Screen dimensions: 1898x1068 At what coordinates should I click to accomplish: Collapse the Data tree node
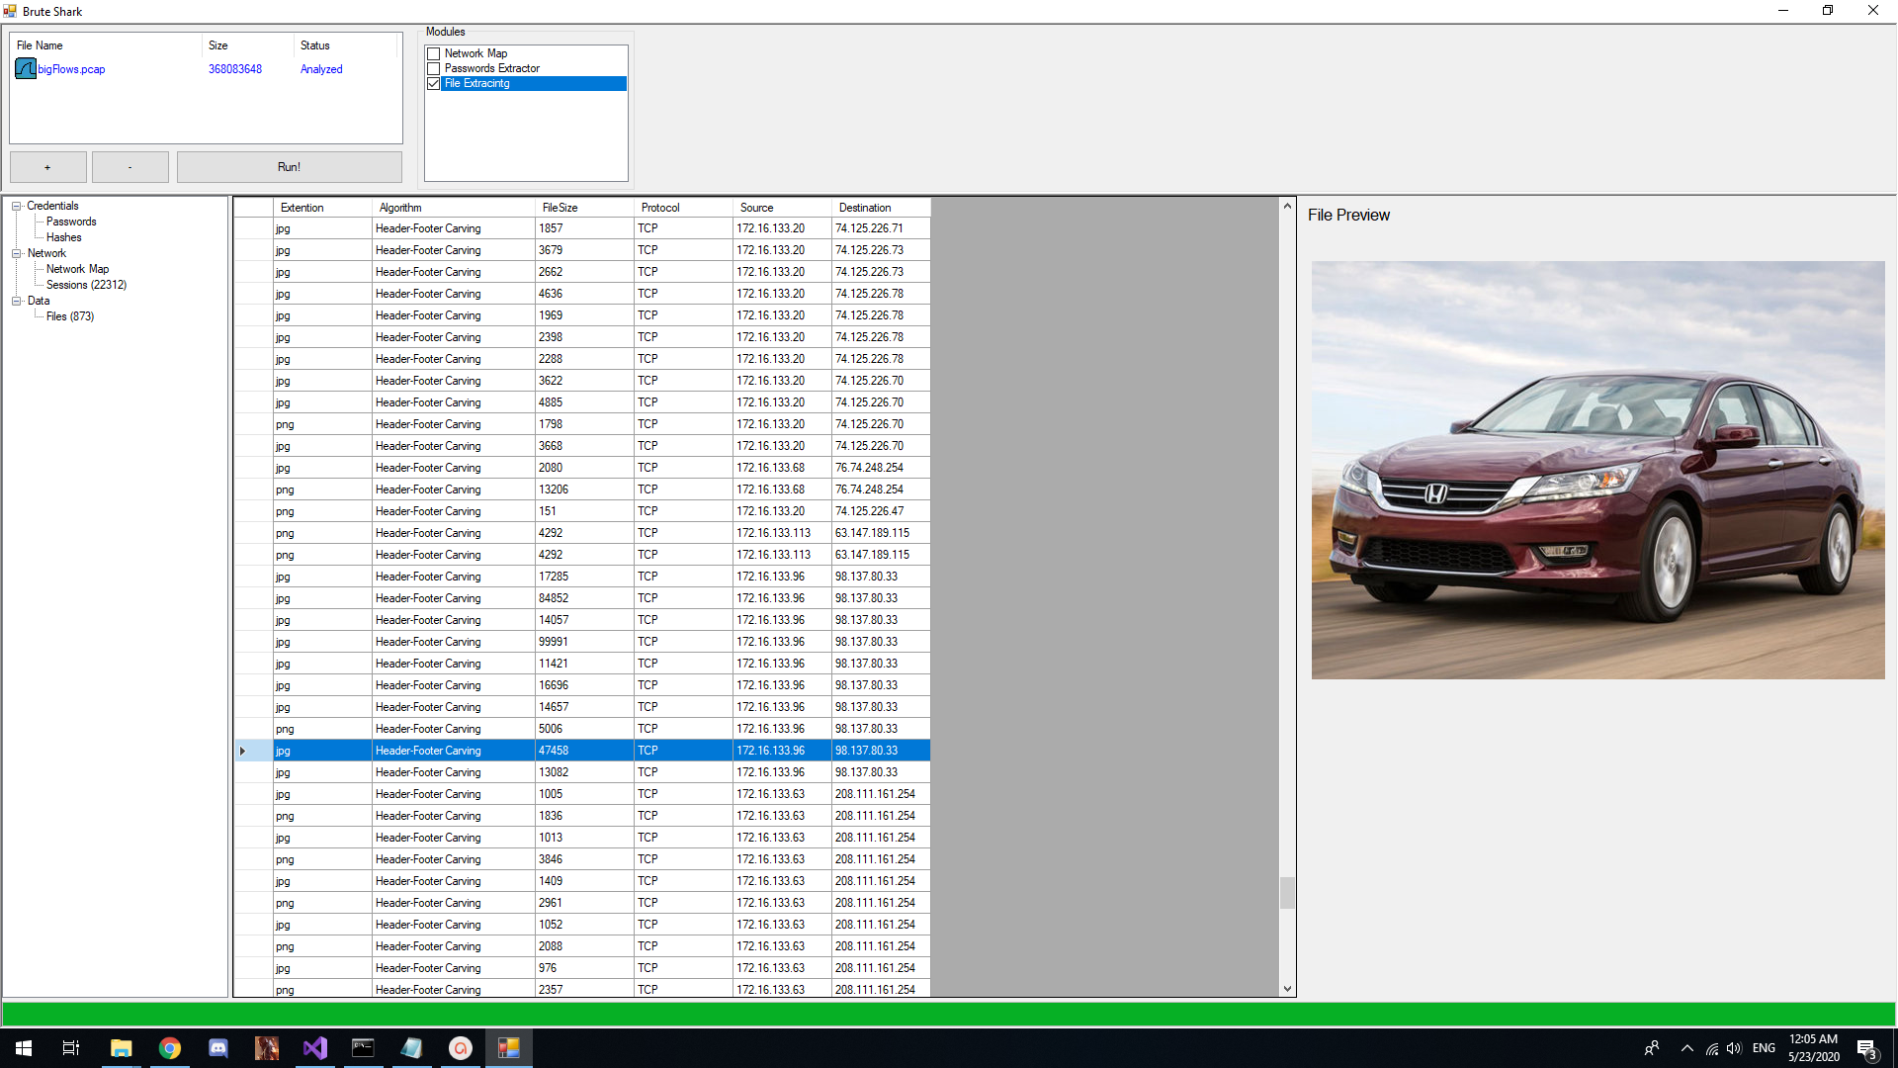(16, 301)
